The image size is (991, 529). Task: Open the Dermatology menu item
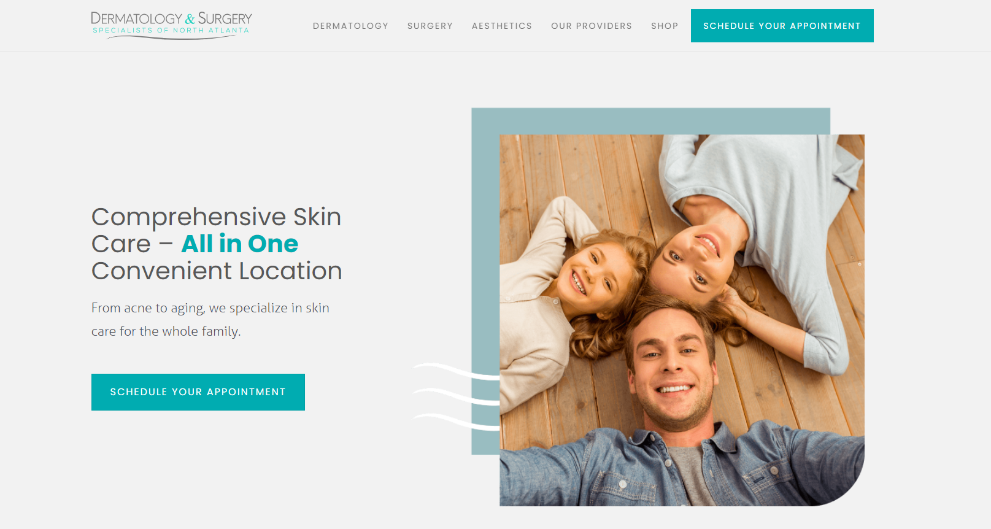pos(350,26)
